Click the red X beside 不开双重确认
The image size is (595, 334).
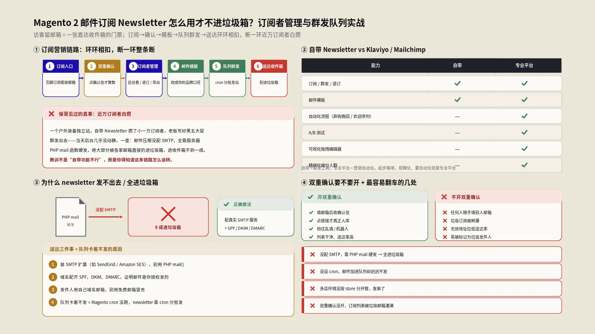[x=444, y=197]
